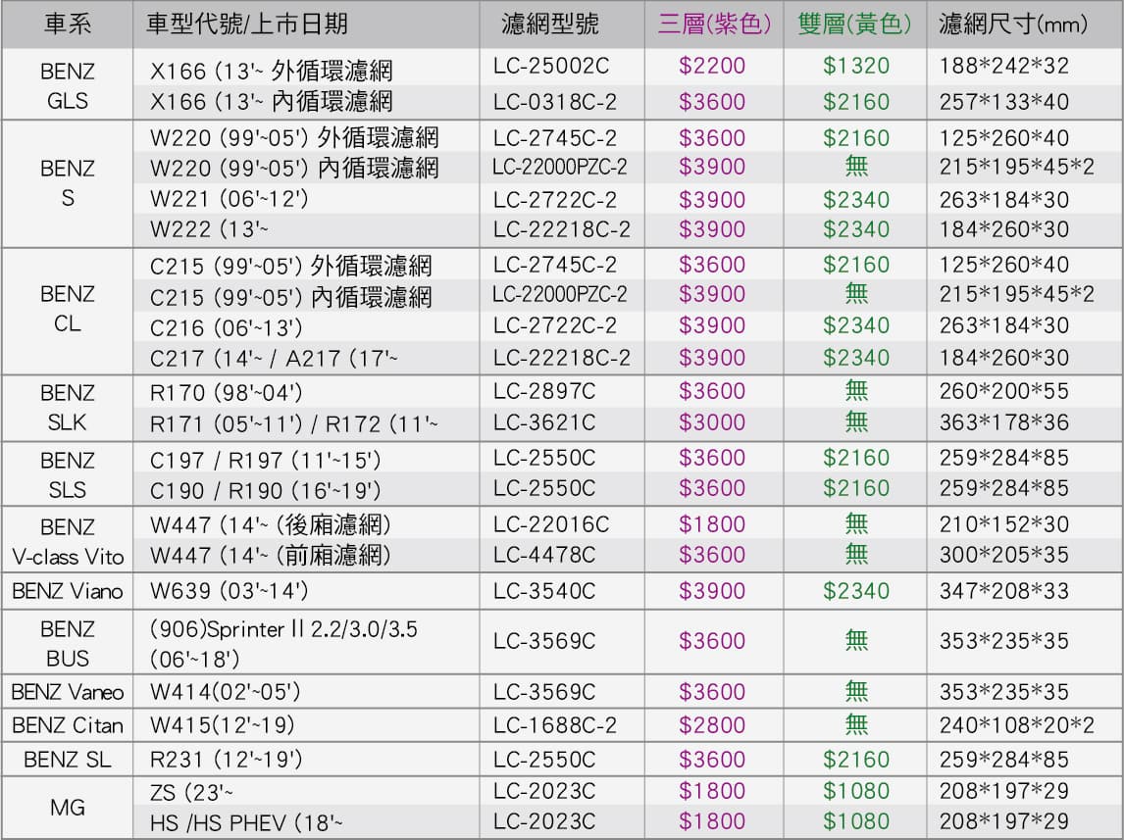
Task: Click the green 雙層(黃色) header
Action: pyautogui.click(x=854, y=25)
